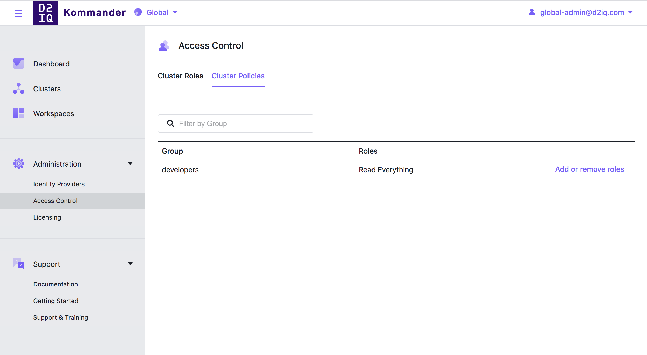Open the Documentation link

(x=56, y=284)
